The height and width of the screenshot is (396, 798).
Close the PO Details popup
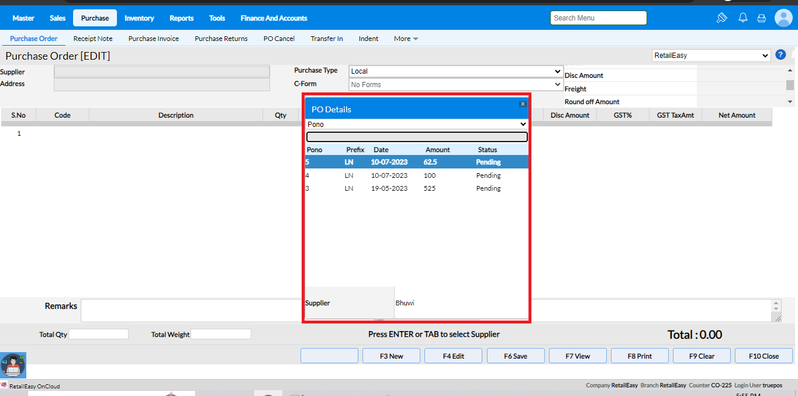[523, 104]
